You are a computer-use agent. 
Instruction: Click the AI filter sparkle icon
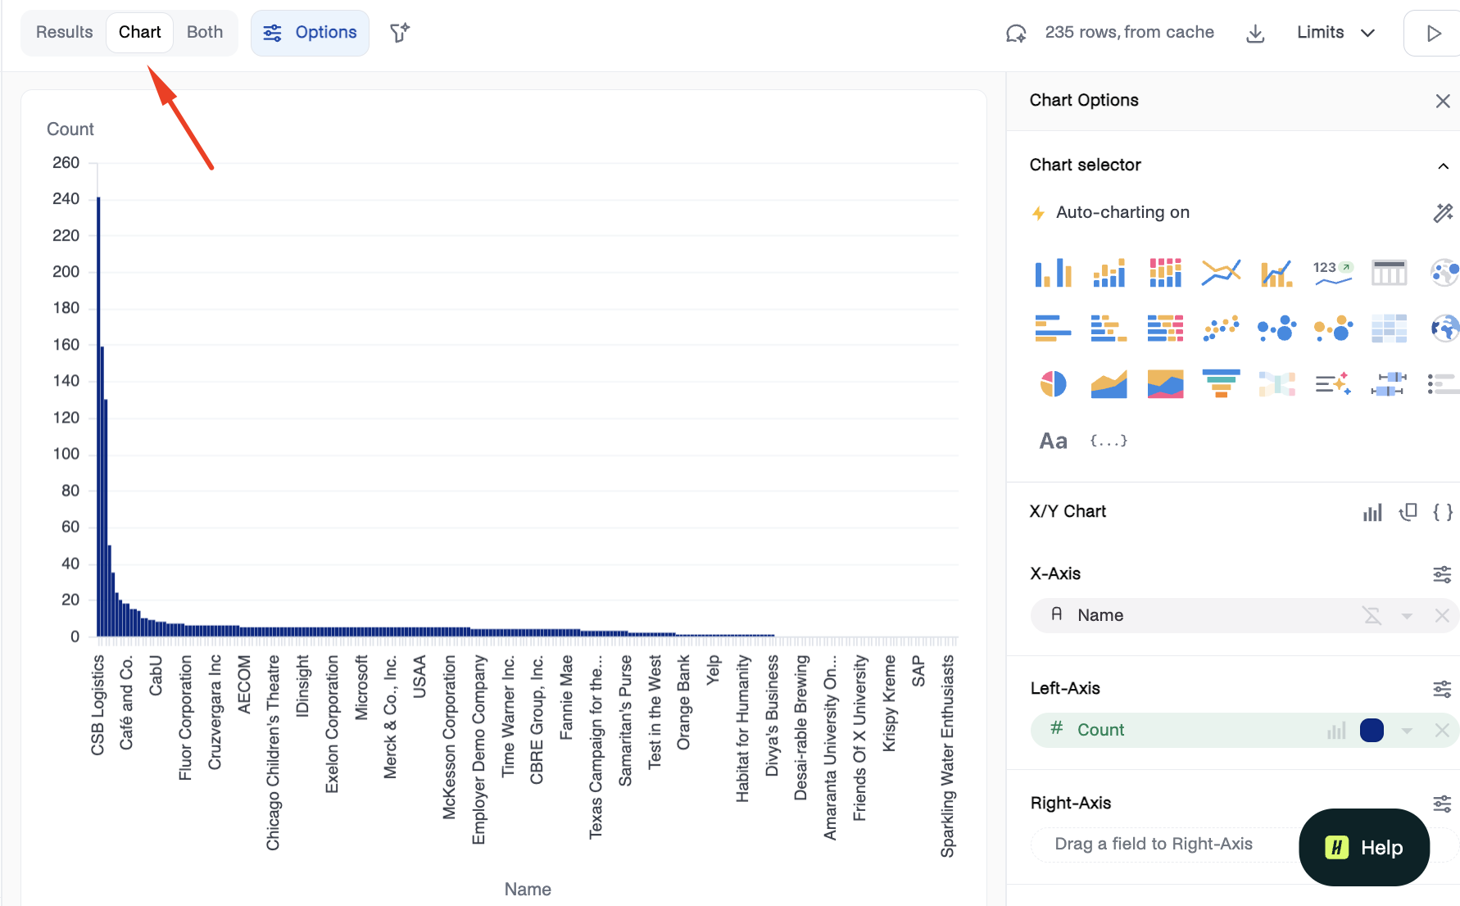(x=400, y=33)
